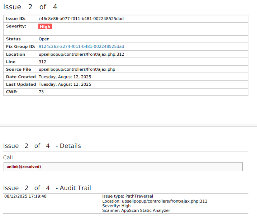Click the red High severity badge
Screen dimensions: 257x219
tap(45, 27)
